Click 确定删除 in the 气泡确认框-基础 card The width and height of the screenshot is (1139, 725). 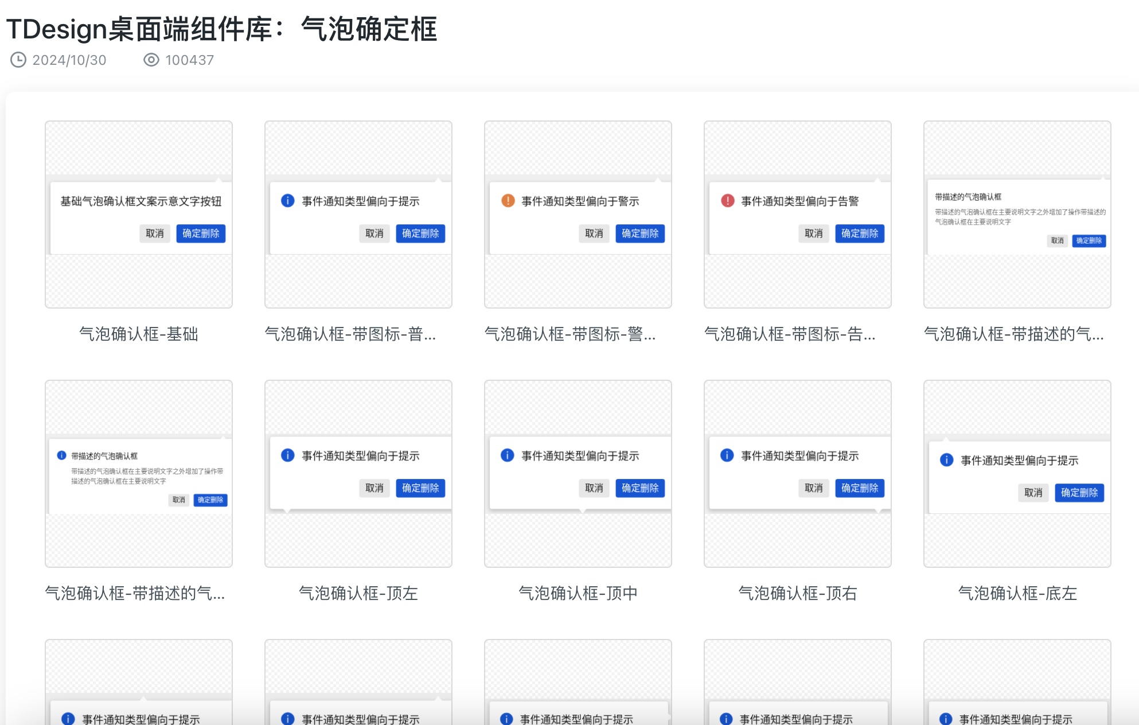coord(201,233)
